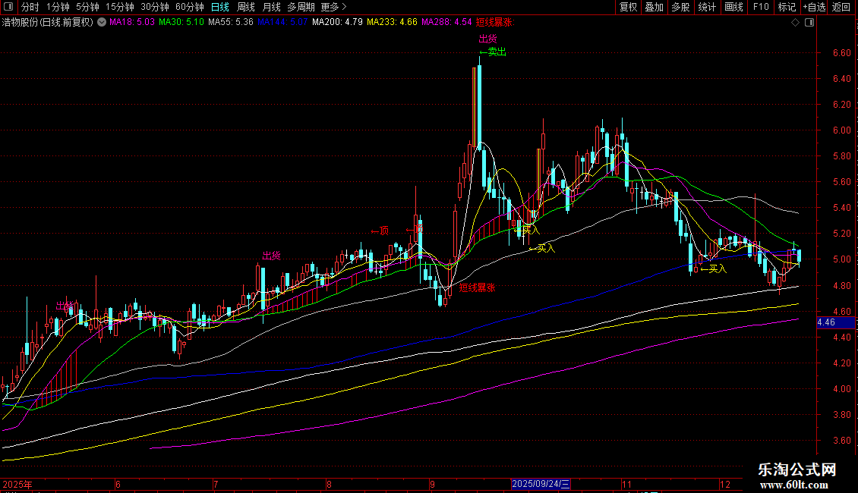858x493 pixels.
Task: Click the 洁物股份(日线.前复权) title
Action: click(x=48, y=23)
